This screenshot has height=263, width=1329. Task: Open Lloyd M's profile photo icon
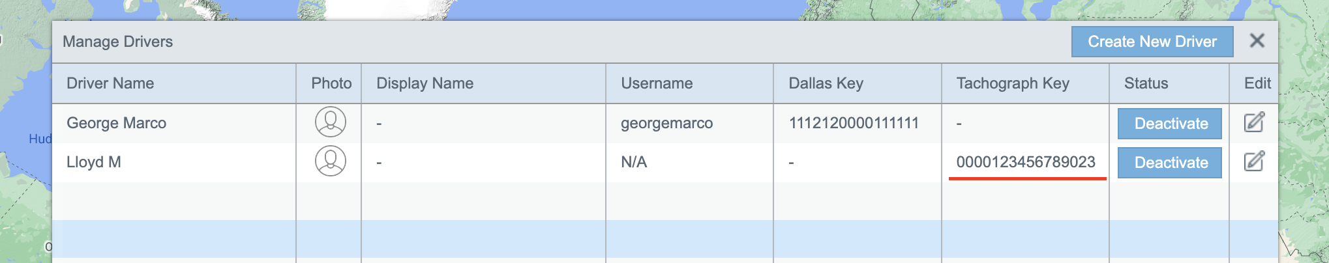331,161
